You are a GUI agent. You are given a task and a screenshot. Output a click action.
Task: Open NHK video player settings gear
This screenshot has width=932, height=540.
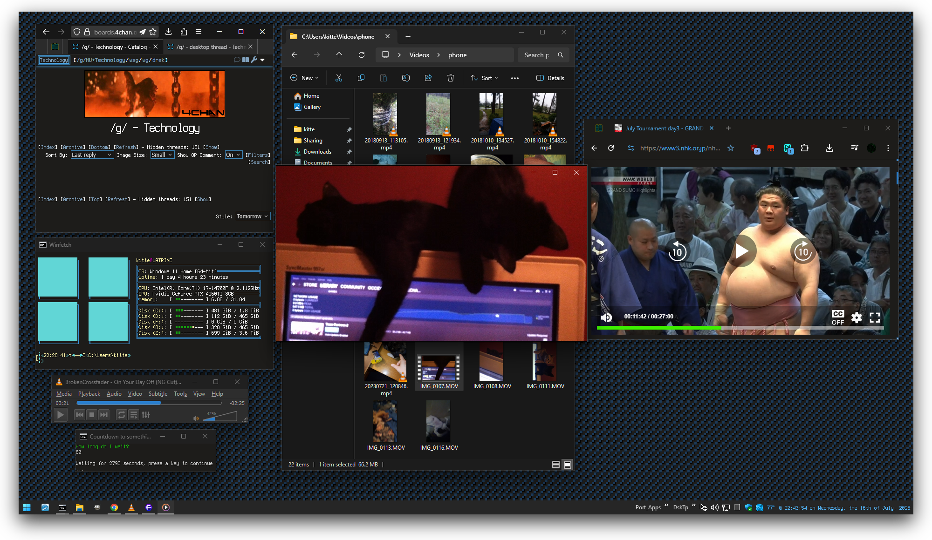pos(857,317)
